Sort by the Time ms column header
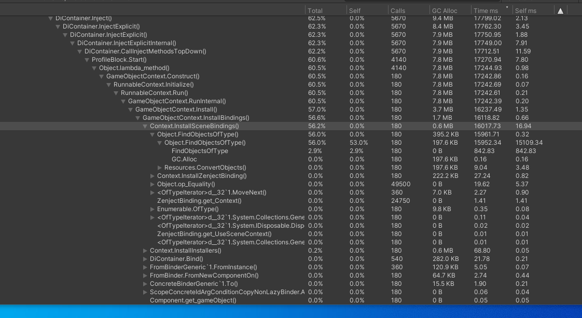 [486, 11]
